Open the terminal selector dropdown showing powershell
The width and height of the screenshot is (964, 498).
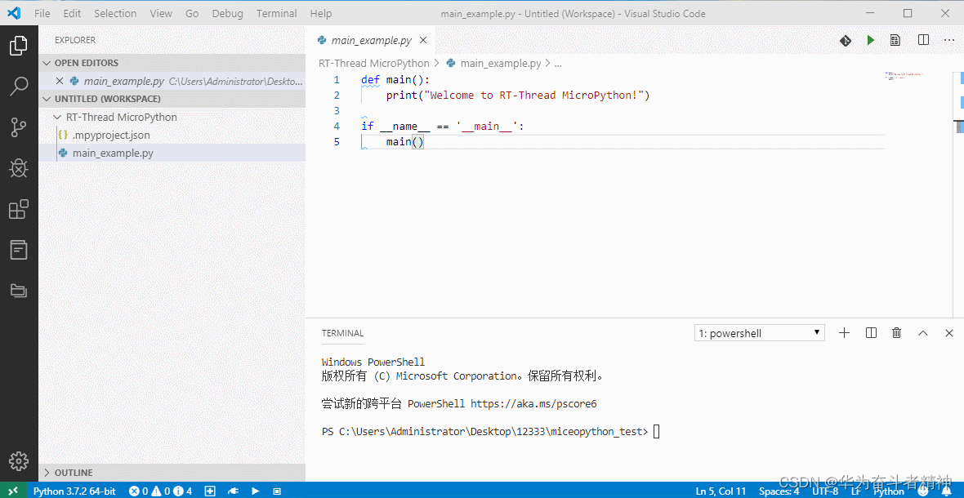pos(758,332)
